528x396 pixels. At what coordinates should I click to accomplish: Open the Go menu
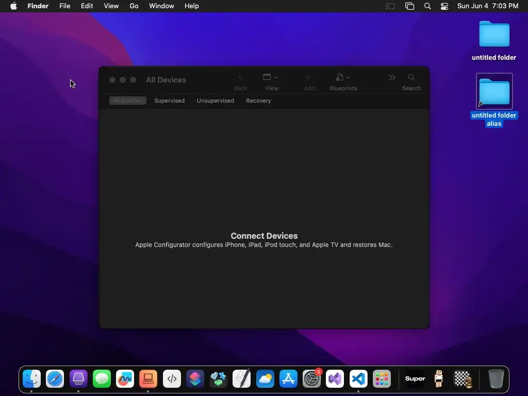(134, 6)
